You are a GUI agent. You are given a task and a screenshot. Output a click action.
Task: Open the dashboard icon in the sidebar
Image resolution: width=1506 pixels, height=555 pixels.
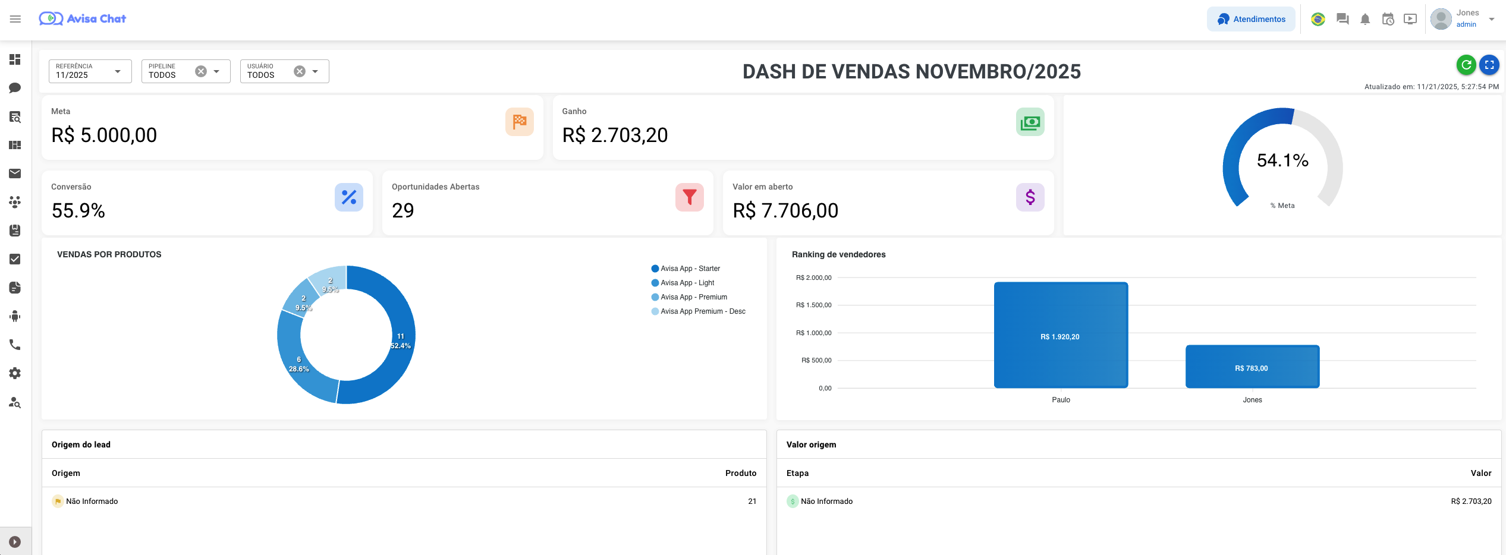(x=15, y=59)
